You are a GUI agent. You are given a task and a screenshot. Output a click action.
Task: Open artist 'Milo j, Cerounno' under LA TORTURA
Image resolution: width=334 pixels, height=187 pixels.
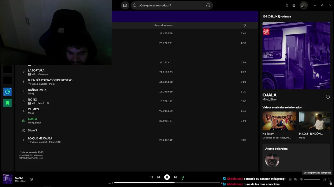click(x=40, y=74)
